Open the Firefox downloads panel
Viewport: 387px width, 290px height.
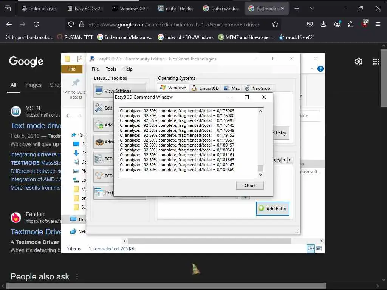324,24
